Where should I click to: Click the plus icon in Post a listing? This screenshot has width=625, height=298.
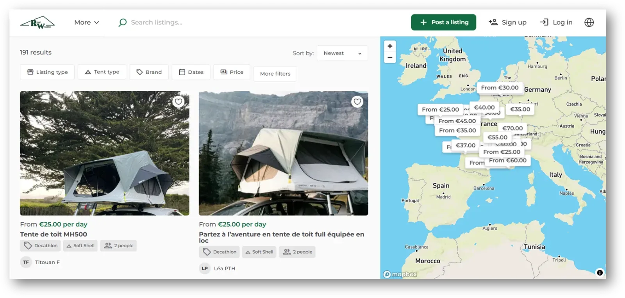pyautogui.click(x=423, y=22)
